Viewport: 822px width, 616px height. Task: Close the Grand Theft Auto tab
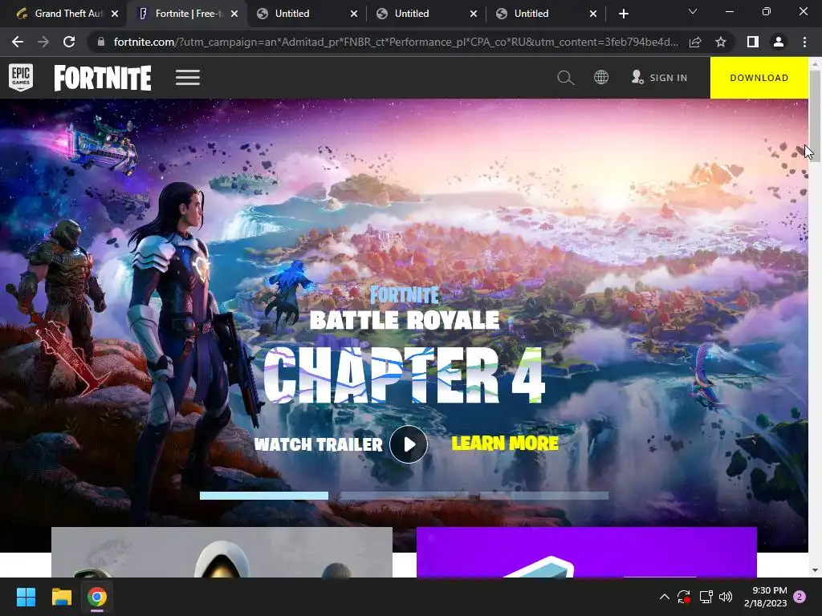coord(115,14)
